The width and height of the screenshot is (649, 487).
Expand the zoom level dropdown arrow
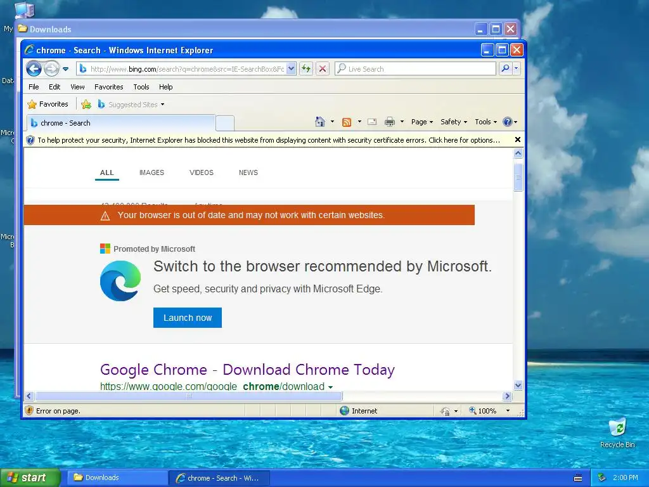508,411
